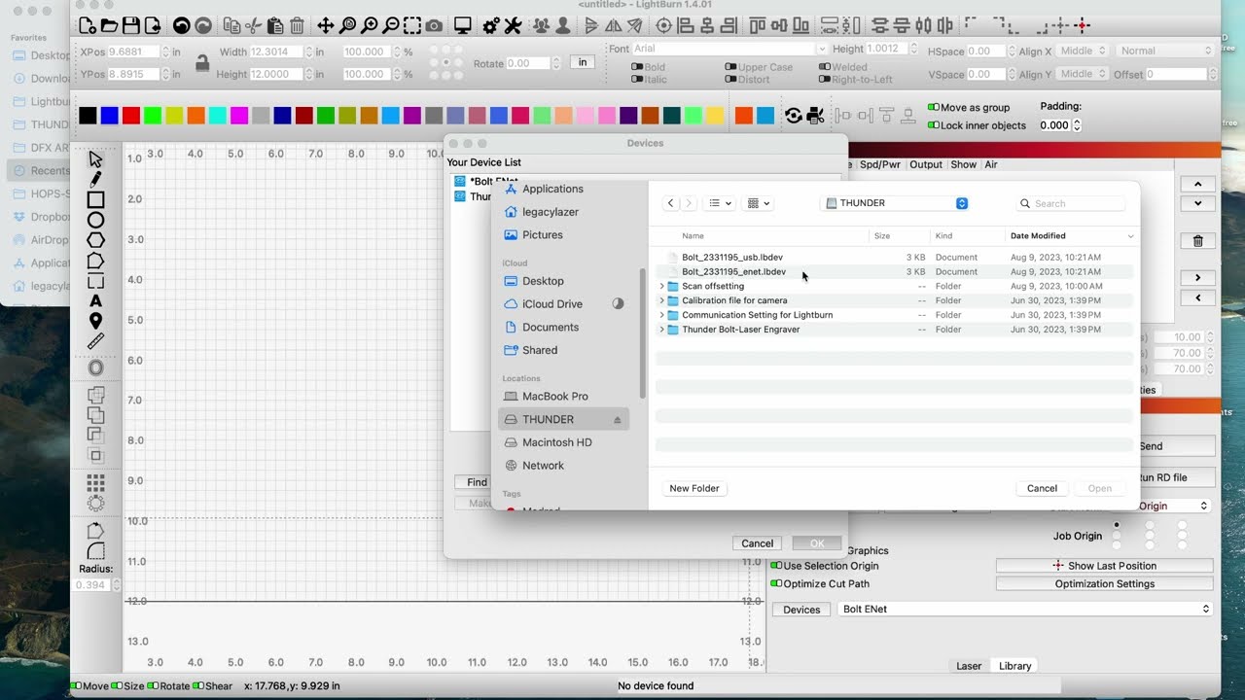
Task: Select the Ellipse tool
Action: click(95, 221)
